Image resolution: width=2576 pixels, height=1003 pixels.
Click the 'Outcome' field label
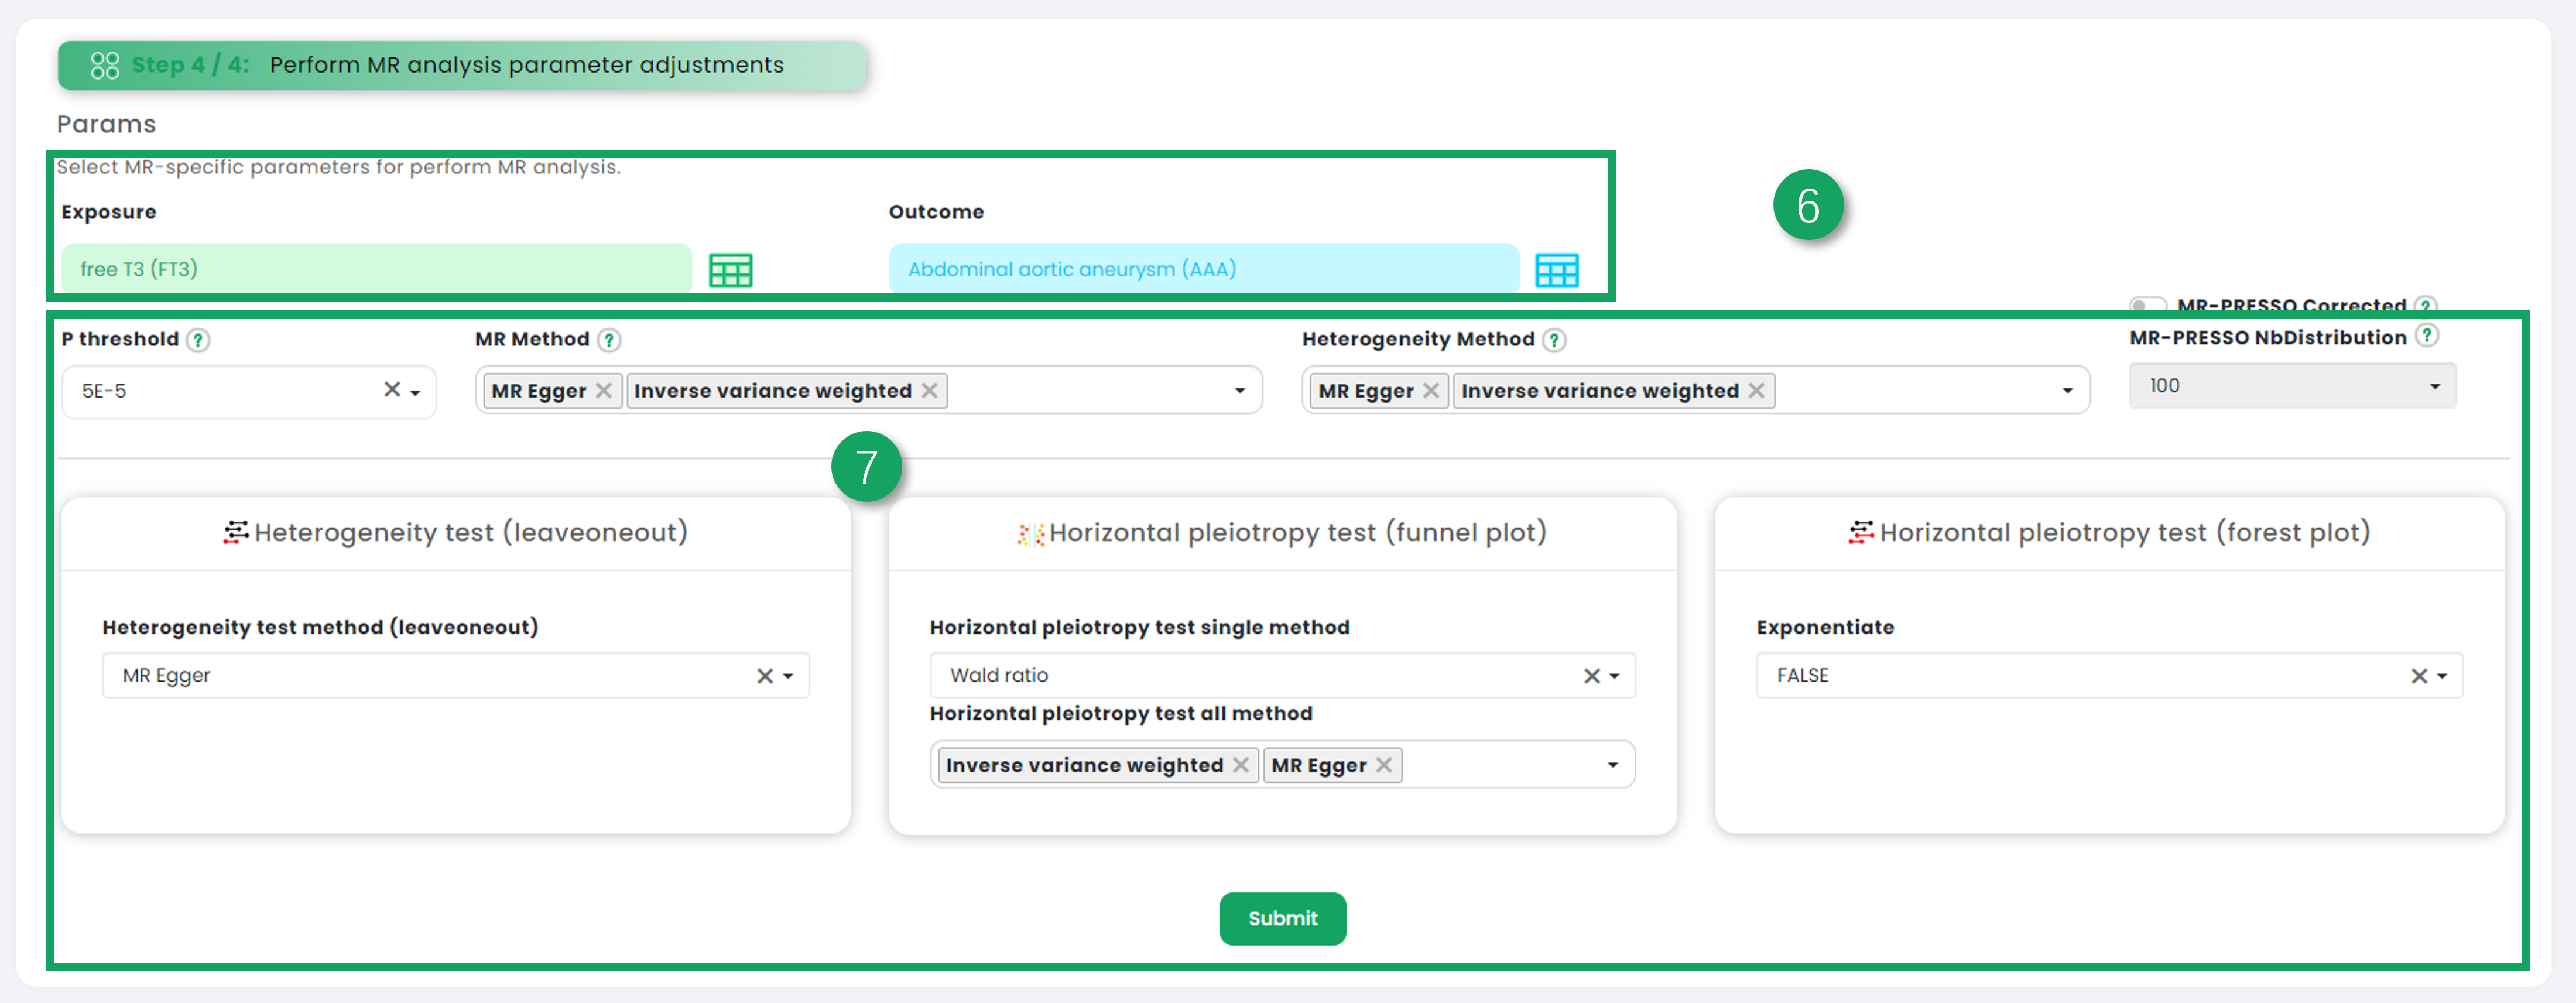[936, 212]
